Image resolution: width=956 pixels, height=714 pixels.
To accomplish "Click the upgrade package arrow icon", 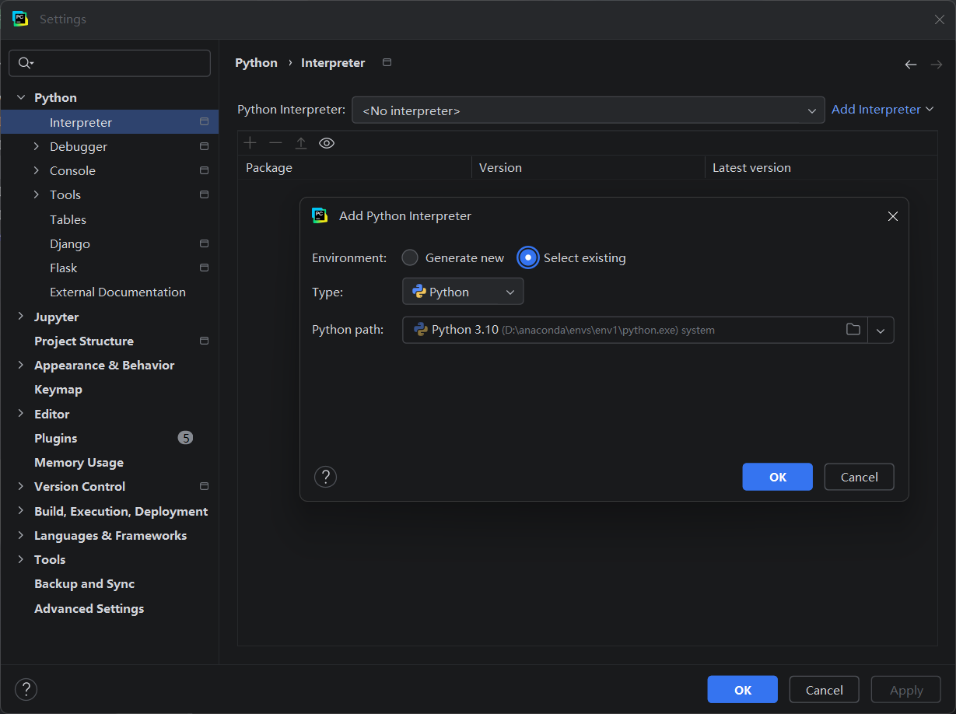I will click(301, 143).
